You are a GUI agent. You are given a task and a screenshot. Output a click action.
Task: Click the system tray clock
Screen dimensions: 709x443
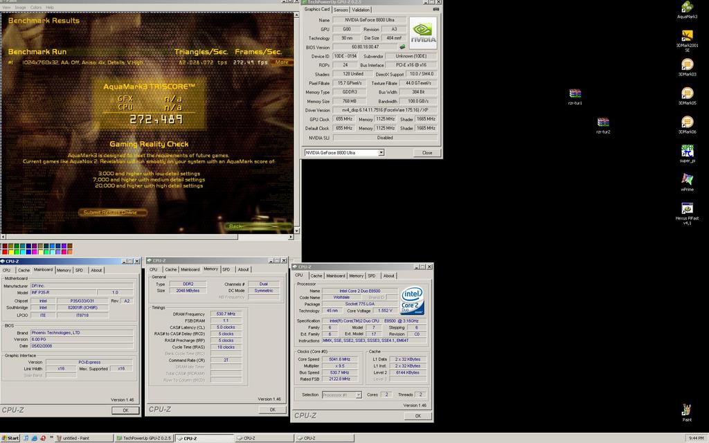click(x=696, y=438)
